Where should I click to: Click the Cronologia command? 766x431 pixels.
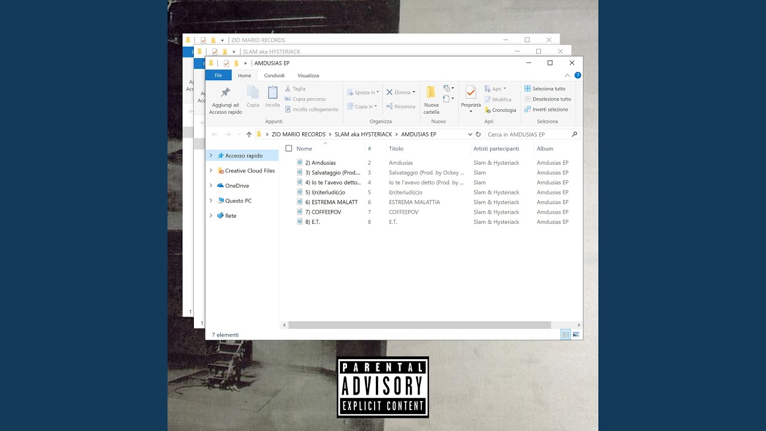(x=500, y=110)
